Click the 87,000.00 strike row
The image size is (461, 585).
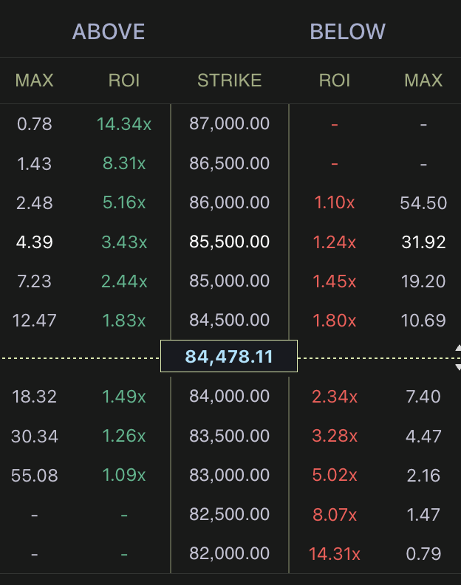point(230,123)
